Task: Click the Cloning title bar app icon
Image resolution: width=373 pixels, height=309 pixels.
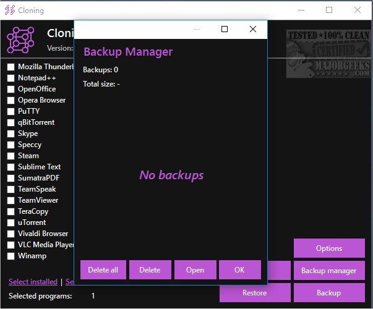Action: click(10, 10)
